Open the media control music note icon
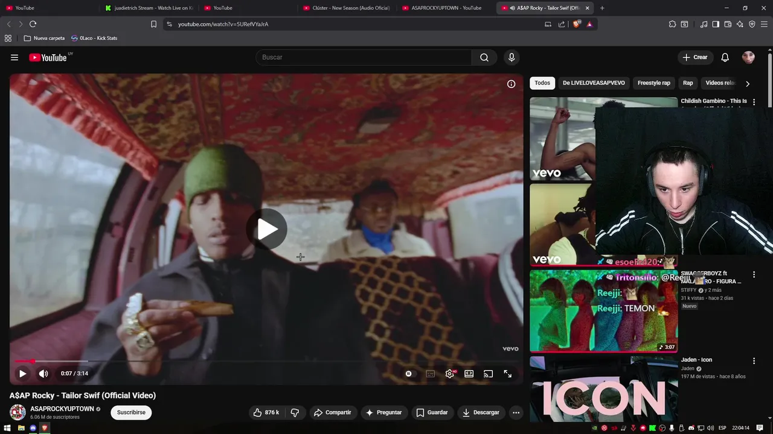773x434 pixels. point(704,24)
